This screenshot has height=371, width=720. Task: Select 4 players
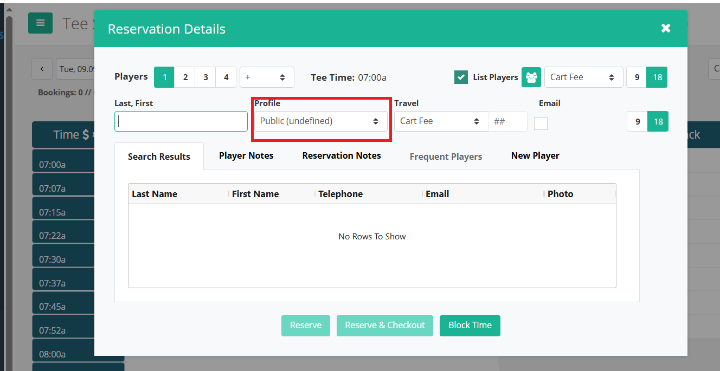pyautogui.click(x=226, y=77)
